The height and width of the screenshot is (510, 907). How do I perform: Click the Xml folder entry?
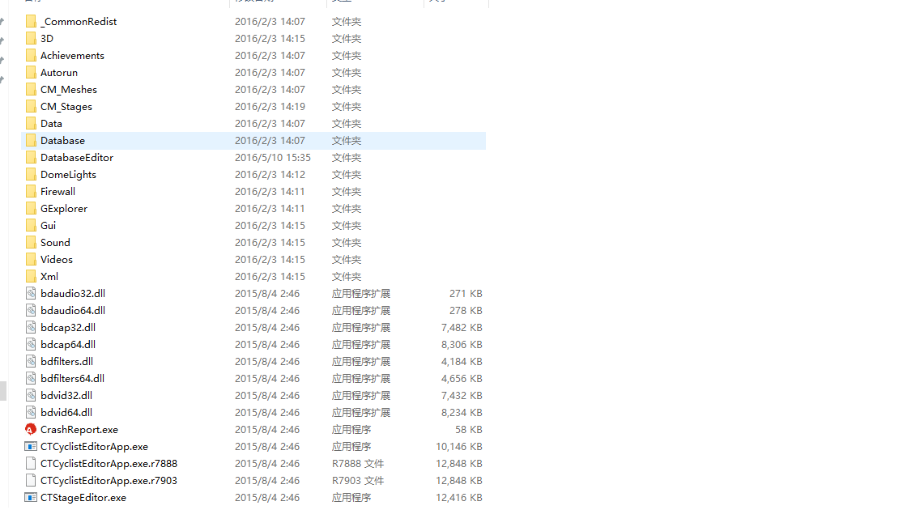253,276
